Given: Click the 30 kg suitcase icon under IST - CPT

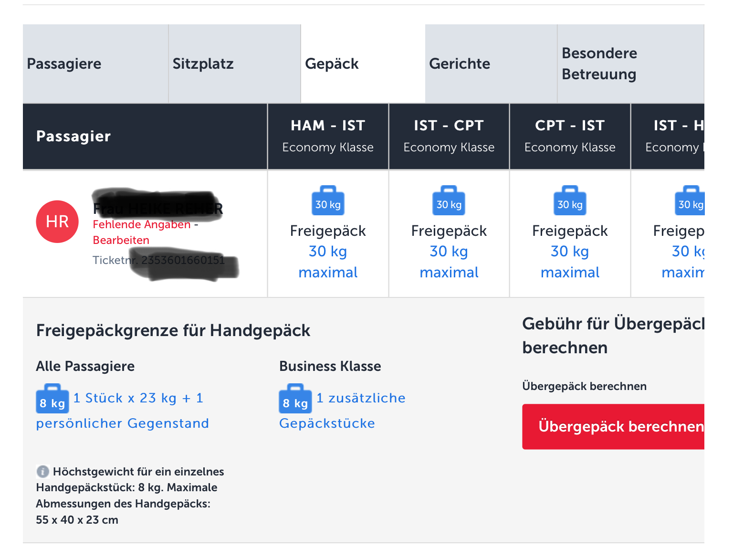Looking at the screenshot, I should pyautogui.click(x=449, y=201).
